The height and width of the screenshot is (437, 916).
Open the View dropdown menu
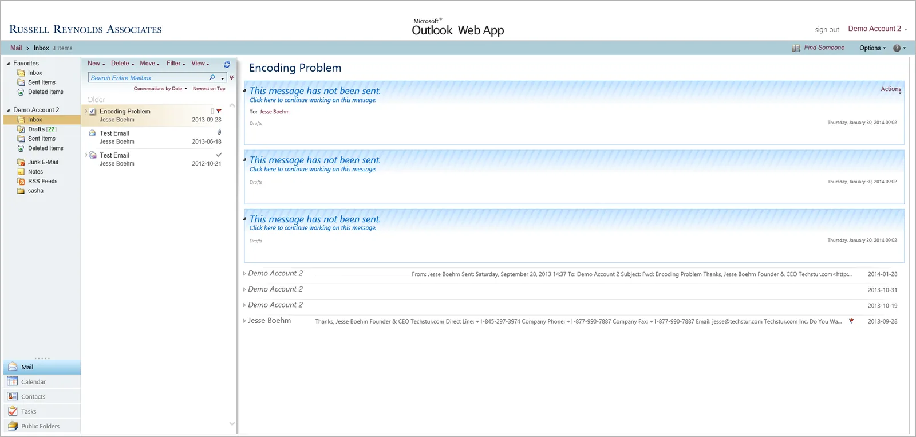200,64
